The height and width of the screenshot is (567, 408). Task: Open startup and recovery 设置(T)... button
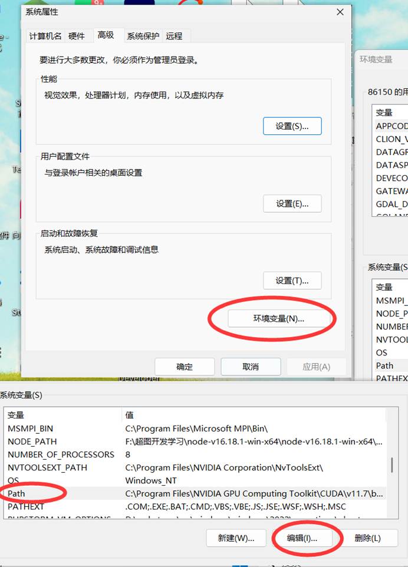(292, 281)
